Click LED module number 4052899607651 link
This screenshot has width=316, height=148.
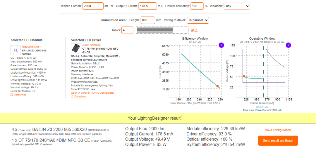[31, 47]
